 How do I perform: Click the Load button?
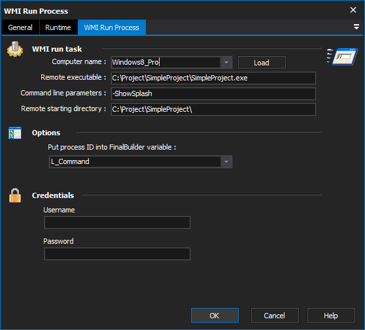point(262,63)
